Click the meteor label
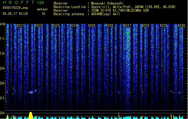 point(42,9)
